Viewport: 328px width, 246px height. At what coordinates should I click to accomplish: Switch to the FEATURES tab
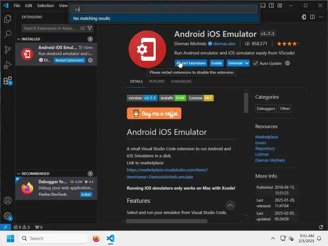click(157, 81)
